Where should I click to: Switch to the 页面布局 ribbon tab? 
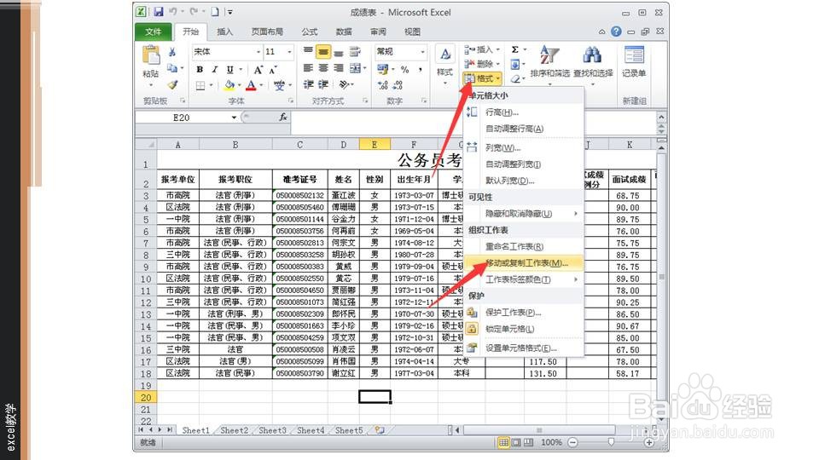(267, 32)
